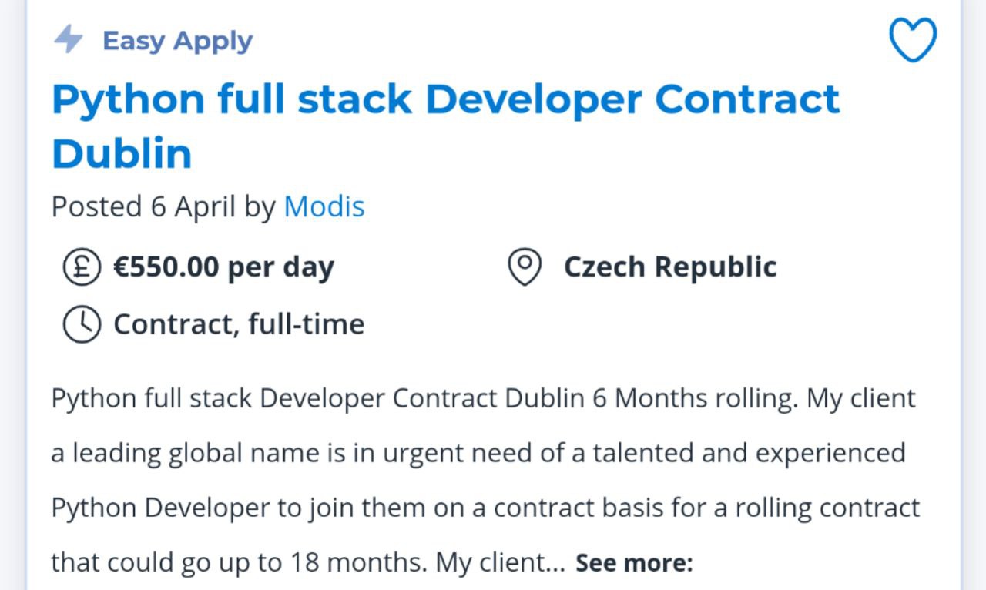
Task: Click the €550.00 per day salary text
Action: point(224,267)
